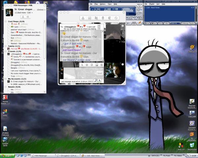Toggle display picture arrow beside own photo
Screen dimensions: 198x158
pos(123,65)
